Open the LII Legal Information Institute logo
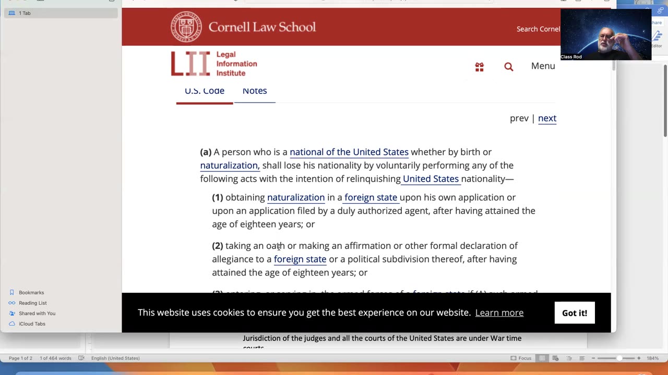 click(x=214, y=64)
